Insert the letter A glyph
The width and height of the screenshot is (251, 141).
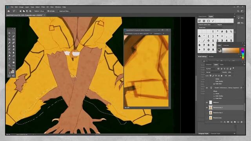tap(213, 50)
